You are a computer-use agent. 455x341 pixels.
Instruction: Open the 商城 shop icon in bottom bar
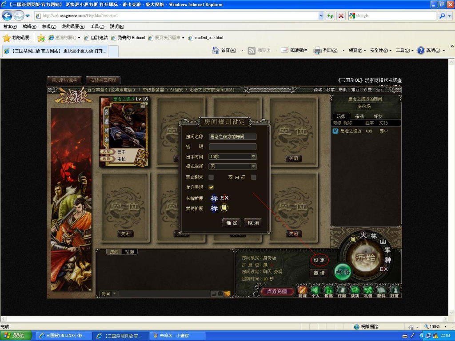[302, 291]
